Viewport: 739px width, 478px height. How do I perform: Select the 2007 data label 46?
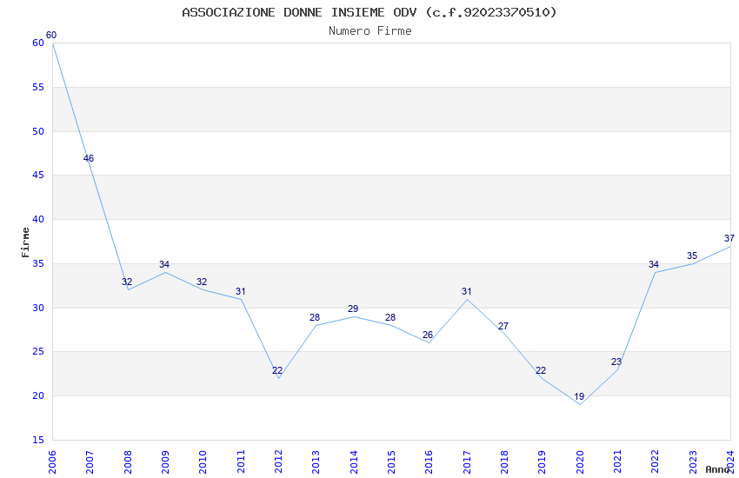(89, 158)
